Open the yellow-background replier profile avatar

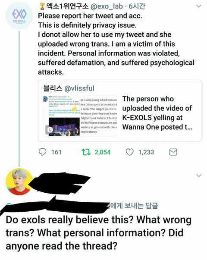pos(19,182)
